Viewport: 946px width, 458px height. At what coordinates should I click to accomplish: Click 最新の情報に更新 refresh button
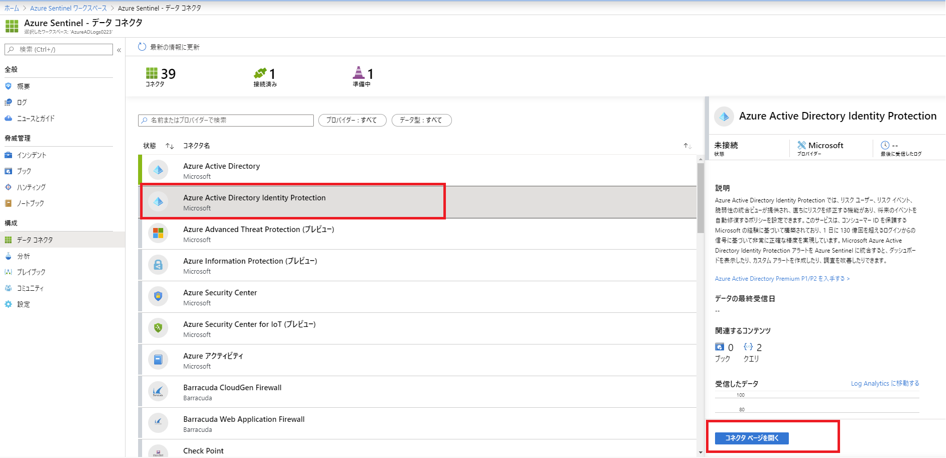point(169,47)
